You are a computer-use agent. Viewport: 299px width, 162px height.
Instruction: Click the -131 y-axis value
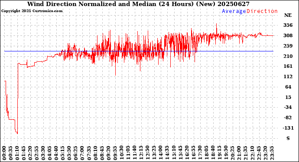click(288, 128)
